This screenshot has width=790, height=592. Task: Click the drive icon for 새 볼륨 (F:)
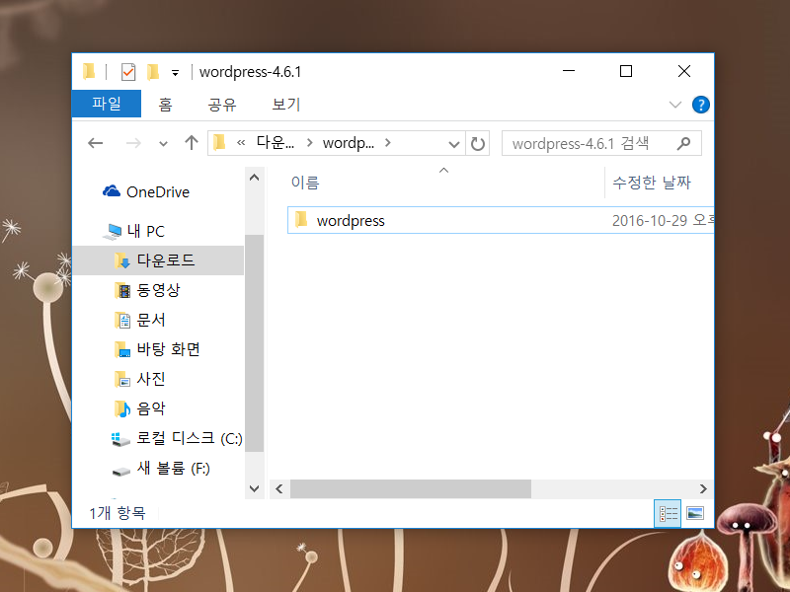point(121,472)
